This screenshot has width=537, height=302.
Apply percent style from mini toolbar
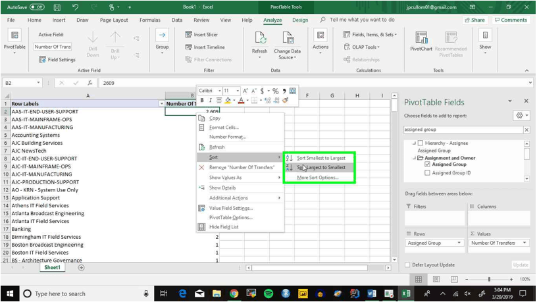(x=275, y=91)
